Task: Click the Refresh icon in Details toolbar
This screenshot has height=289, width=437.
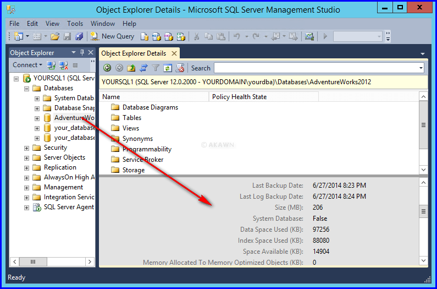Action: point(168,68)
